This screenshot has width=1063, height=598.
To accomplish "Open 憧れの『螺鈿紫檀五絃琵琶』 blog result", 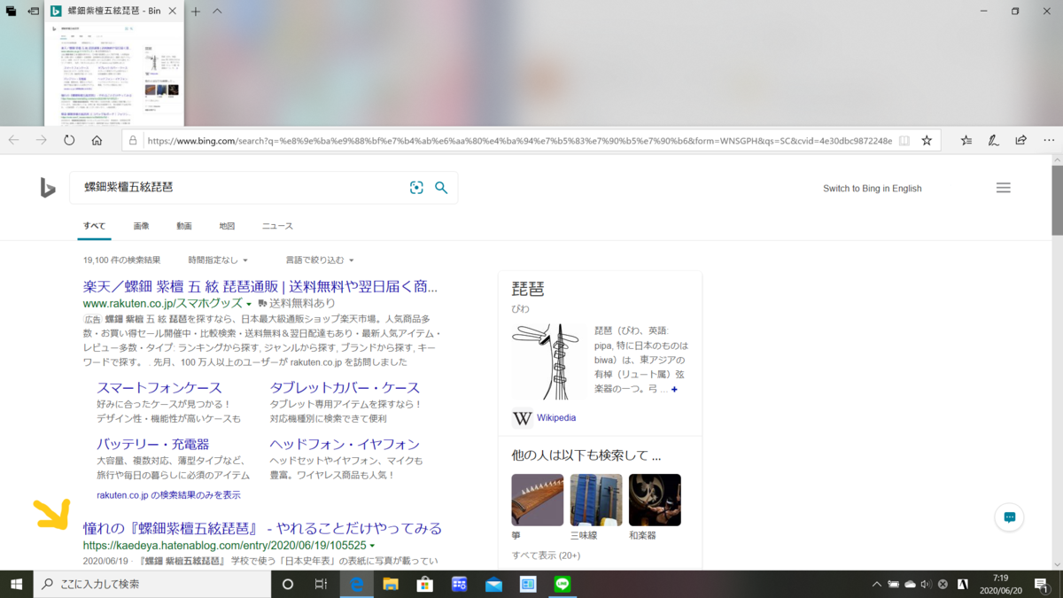I will pos(262,529).
